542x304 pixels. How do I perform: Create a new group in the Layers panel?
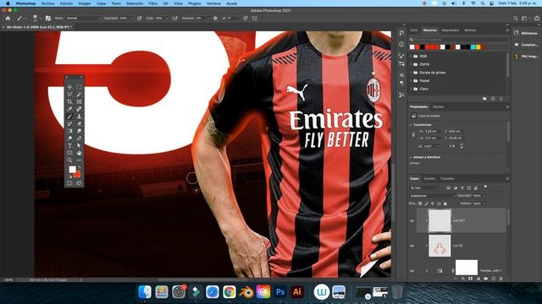pyautogui.click(x=486, y=279)
